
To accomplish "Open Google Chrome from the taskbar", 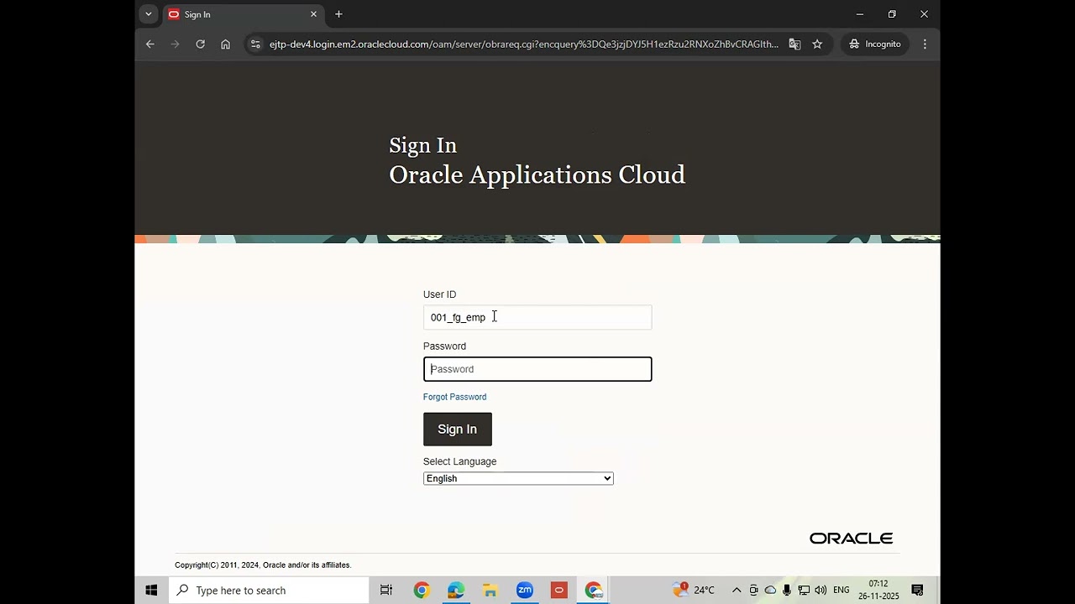I will click(x=422, y=591).
